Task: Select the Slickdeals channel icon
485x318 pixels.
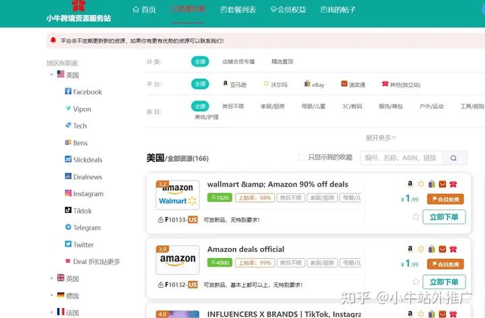Action: click(68, 159)
